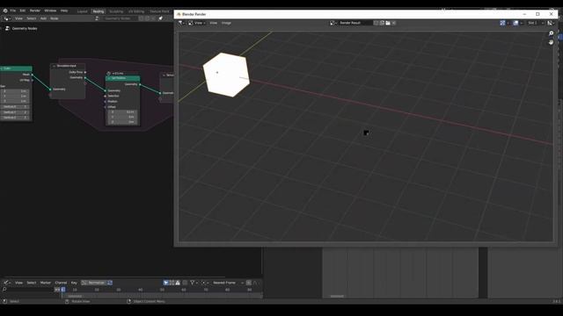Open Blender Render editor type dropdown

click(182, 23)
